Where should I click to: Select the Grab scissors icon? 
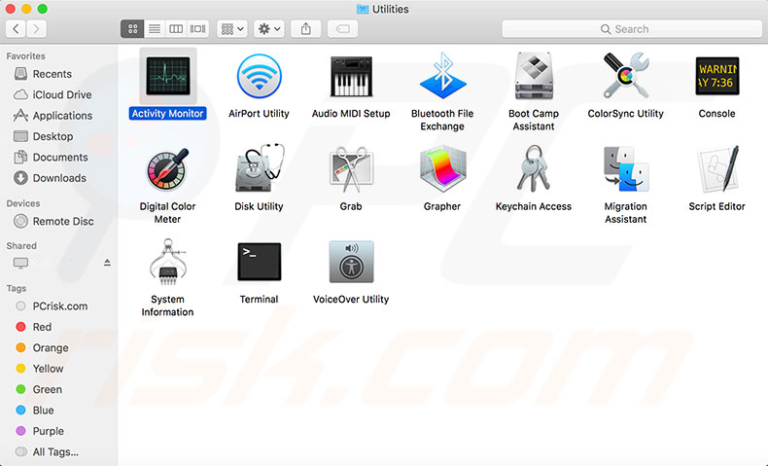click(x=351, y=169)
